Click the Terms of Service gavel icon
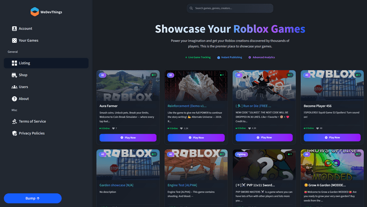Image resolution: width=367 pixels, height=207 pixels. point(14,122)
